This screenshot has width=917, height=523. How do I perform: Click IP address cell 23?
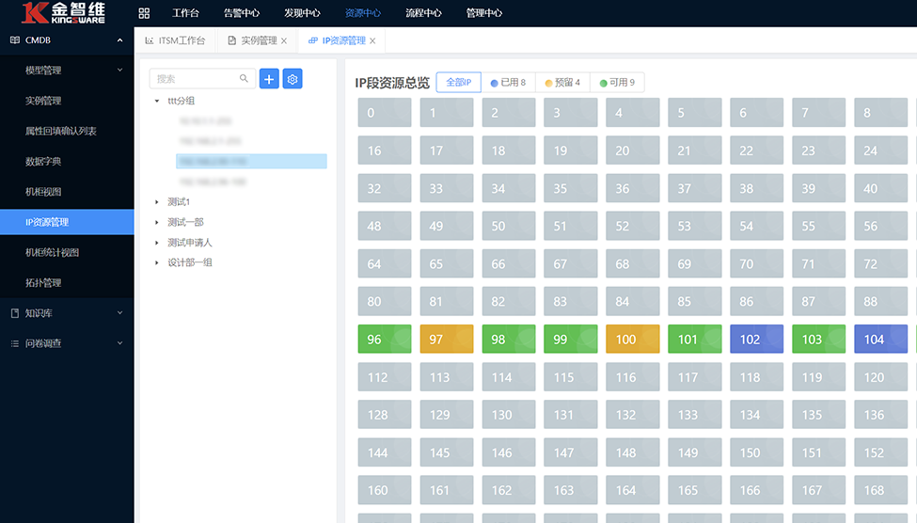coord(819,151)
